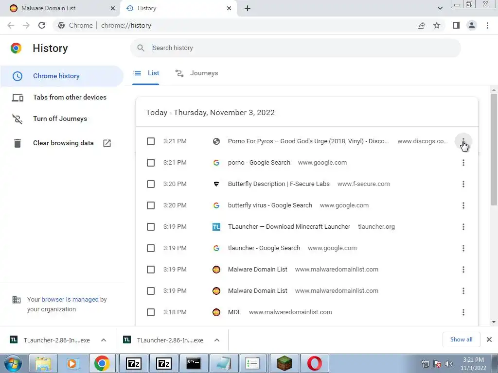The height and width of the screenshot is (373, 498).
Task: Open Chrome's three-dot main menu
Action: tap(487, 25)
